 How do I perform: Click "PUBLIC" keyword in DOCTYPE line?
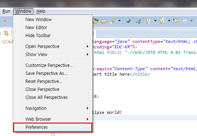pyautogui.click(x=114, y=52)
